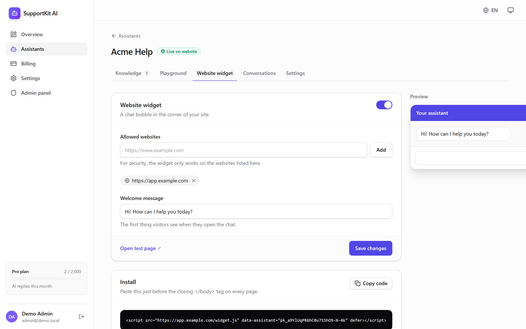Click the Pro plan usage progress bar
This screenshot has height=329, width=526.
pos(46,279)
